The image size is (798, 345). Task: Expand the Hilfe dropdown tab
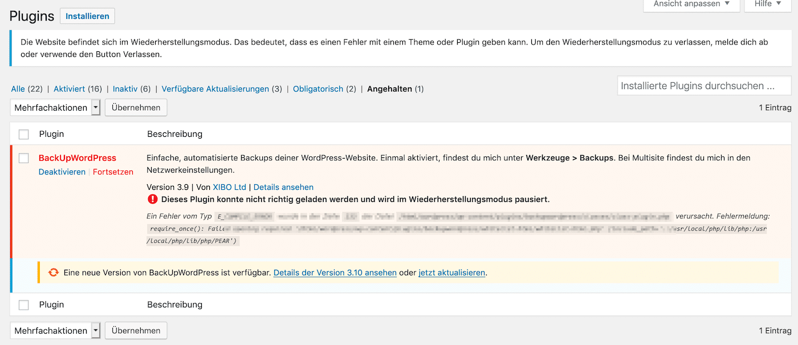coord(767,4)
